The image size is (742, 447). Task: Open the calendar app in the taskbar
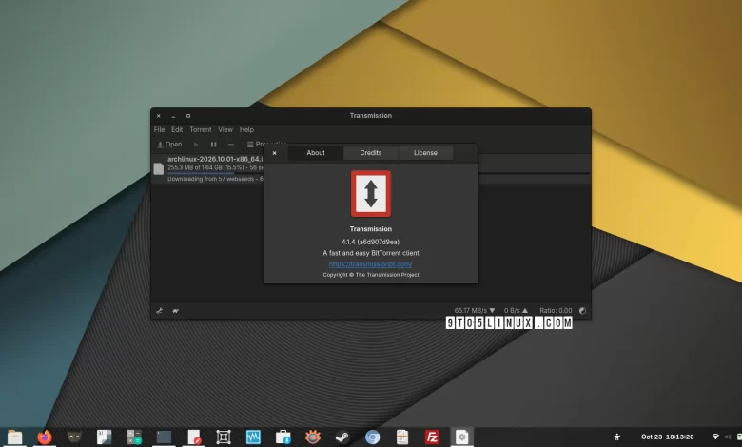(104, 437)
